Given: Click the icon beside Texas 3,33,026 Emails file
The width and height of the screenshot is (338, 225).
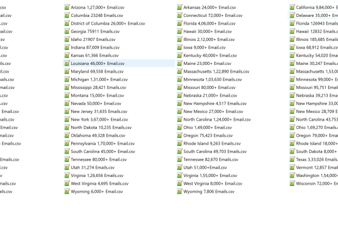Looking at the screenshot, I should [292, 160].
